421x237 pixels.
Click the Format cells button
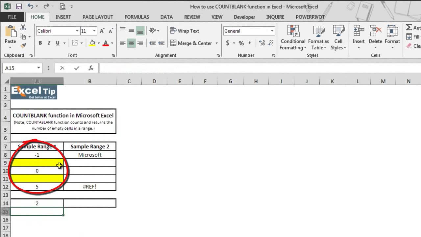[x=392, y=38]
